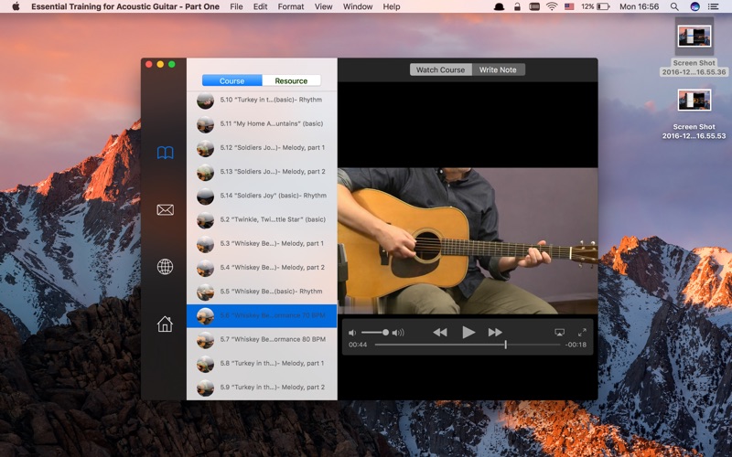Open the Help menu
This screenshot has height=457, width=732.
pos(392,6)
